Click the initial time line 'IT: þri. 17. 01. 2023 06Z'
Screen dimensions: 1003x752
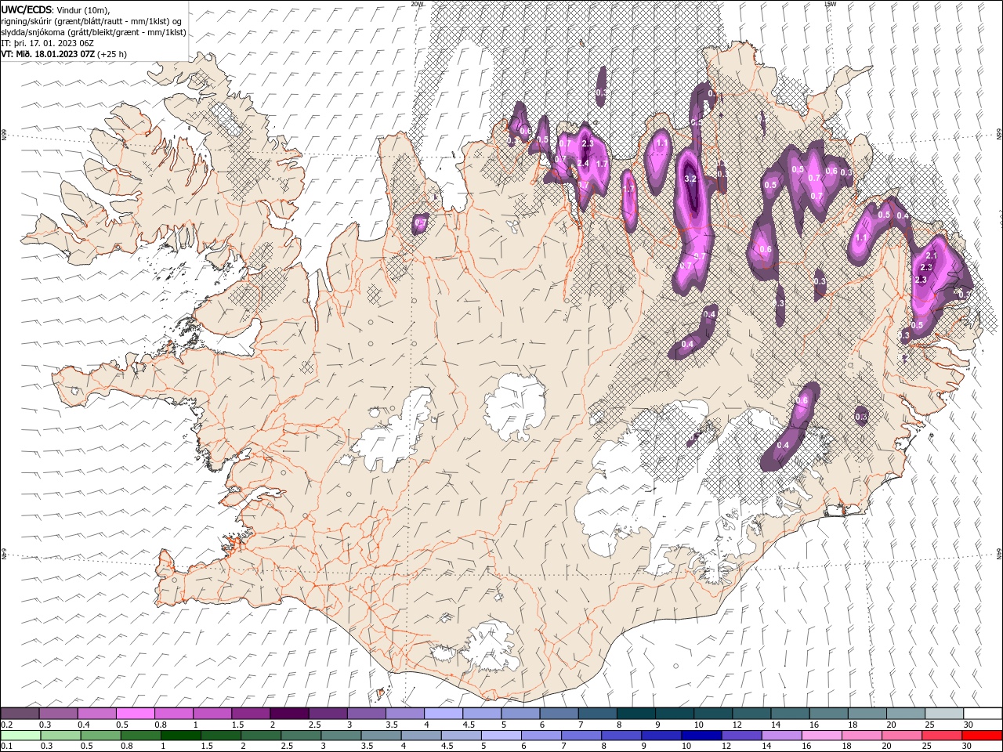(48, 43)
